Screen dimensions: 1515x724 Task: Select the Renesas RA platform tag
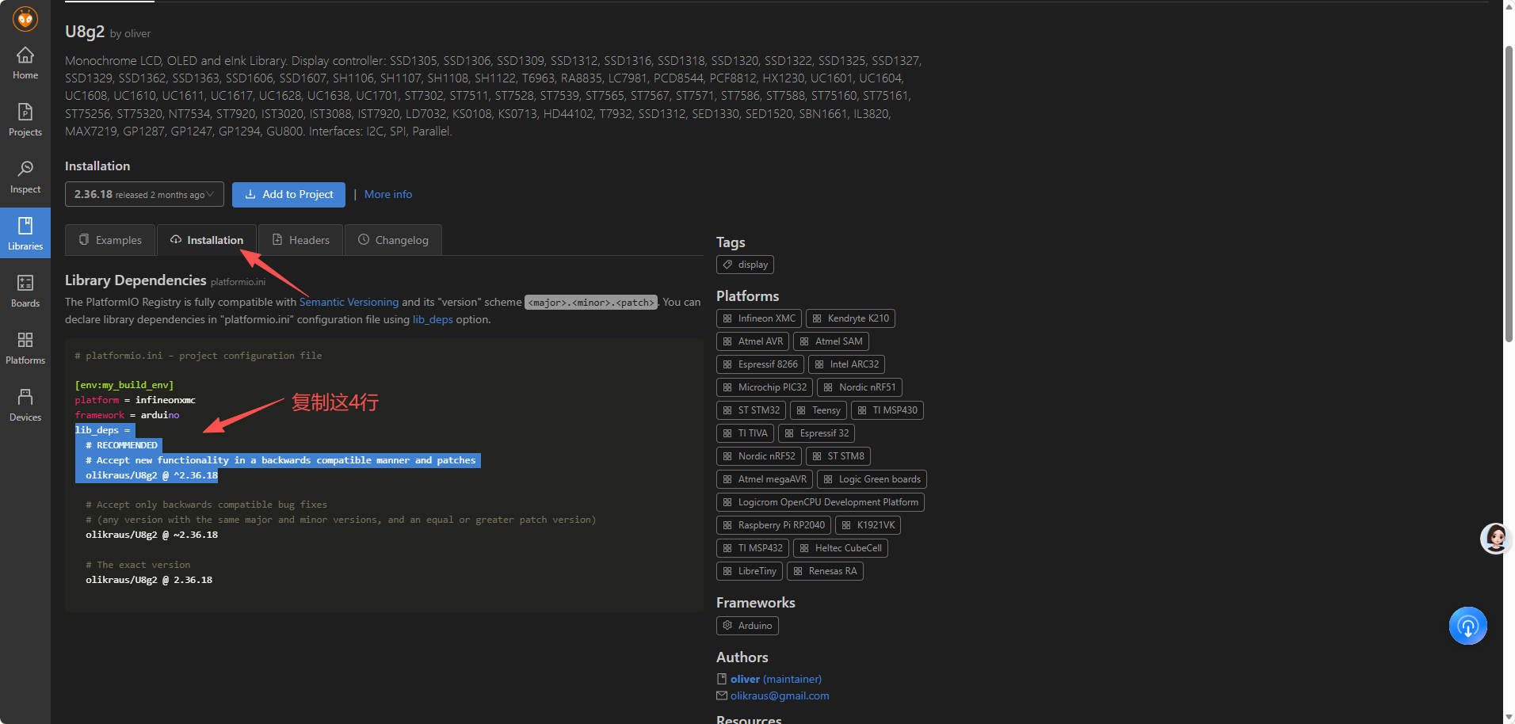pos(825,571)
